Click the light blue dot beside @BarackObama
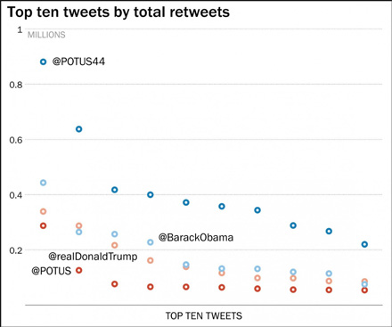This screenshot has height=327, width=392. pyautogui.click(x=151, y=242)
